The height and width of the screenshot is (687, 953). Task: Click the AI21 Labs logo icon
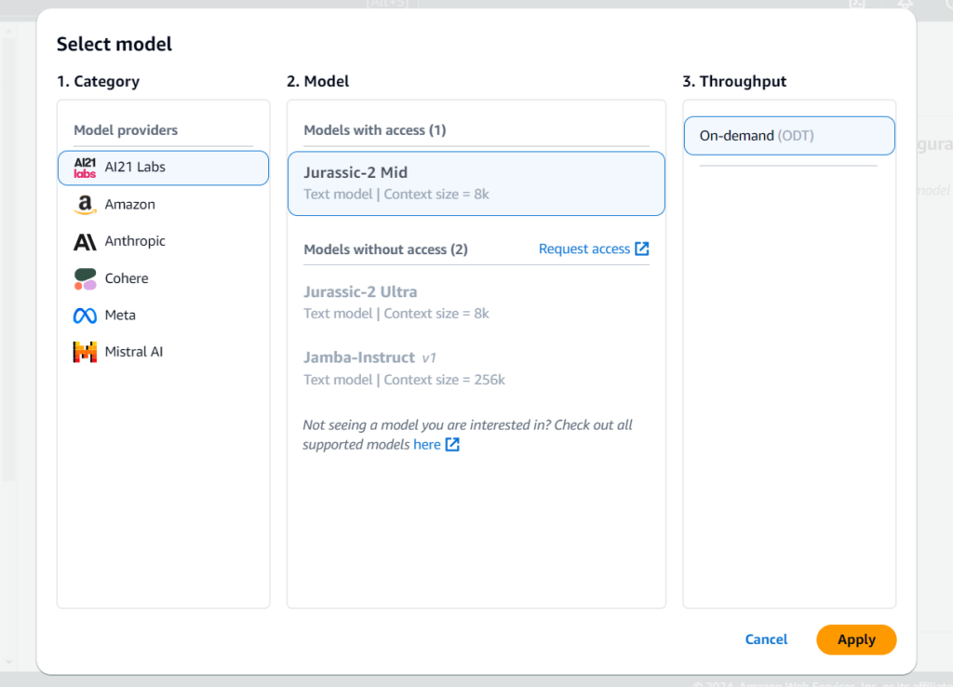pos(84,168)
